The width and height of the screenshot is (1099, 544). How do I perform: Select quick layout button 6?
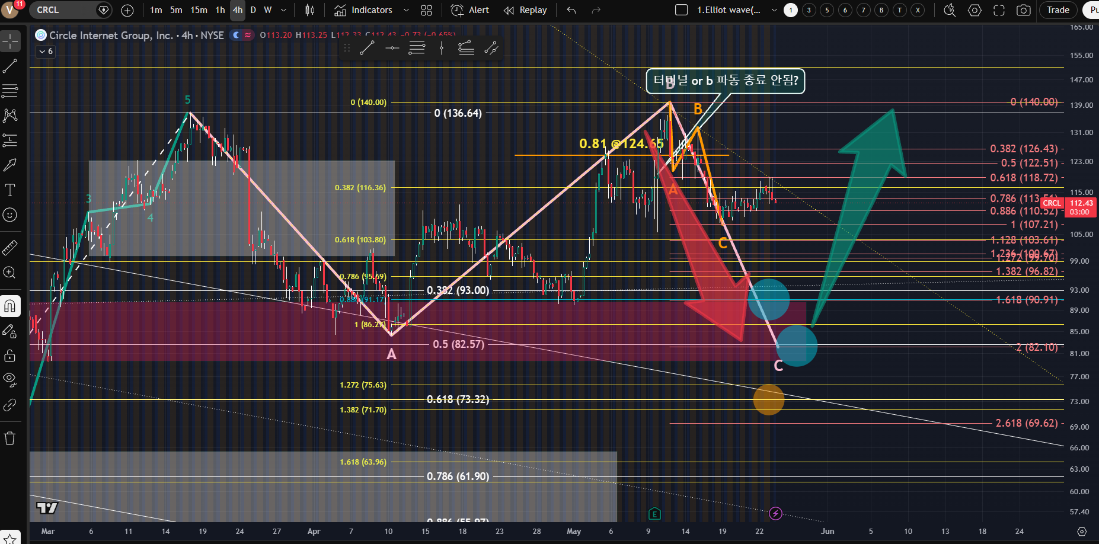[x=845, y=10]
